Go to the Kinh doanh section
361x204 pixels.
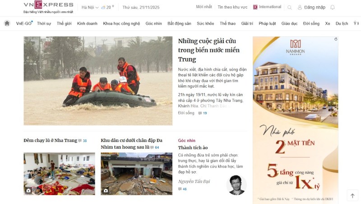[x=87, y=23]
